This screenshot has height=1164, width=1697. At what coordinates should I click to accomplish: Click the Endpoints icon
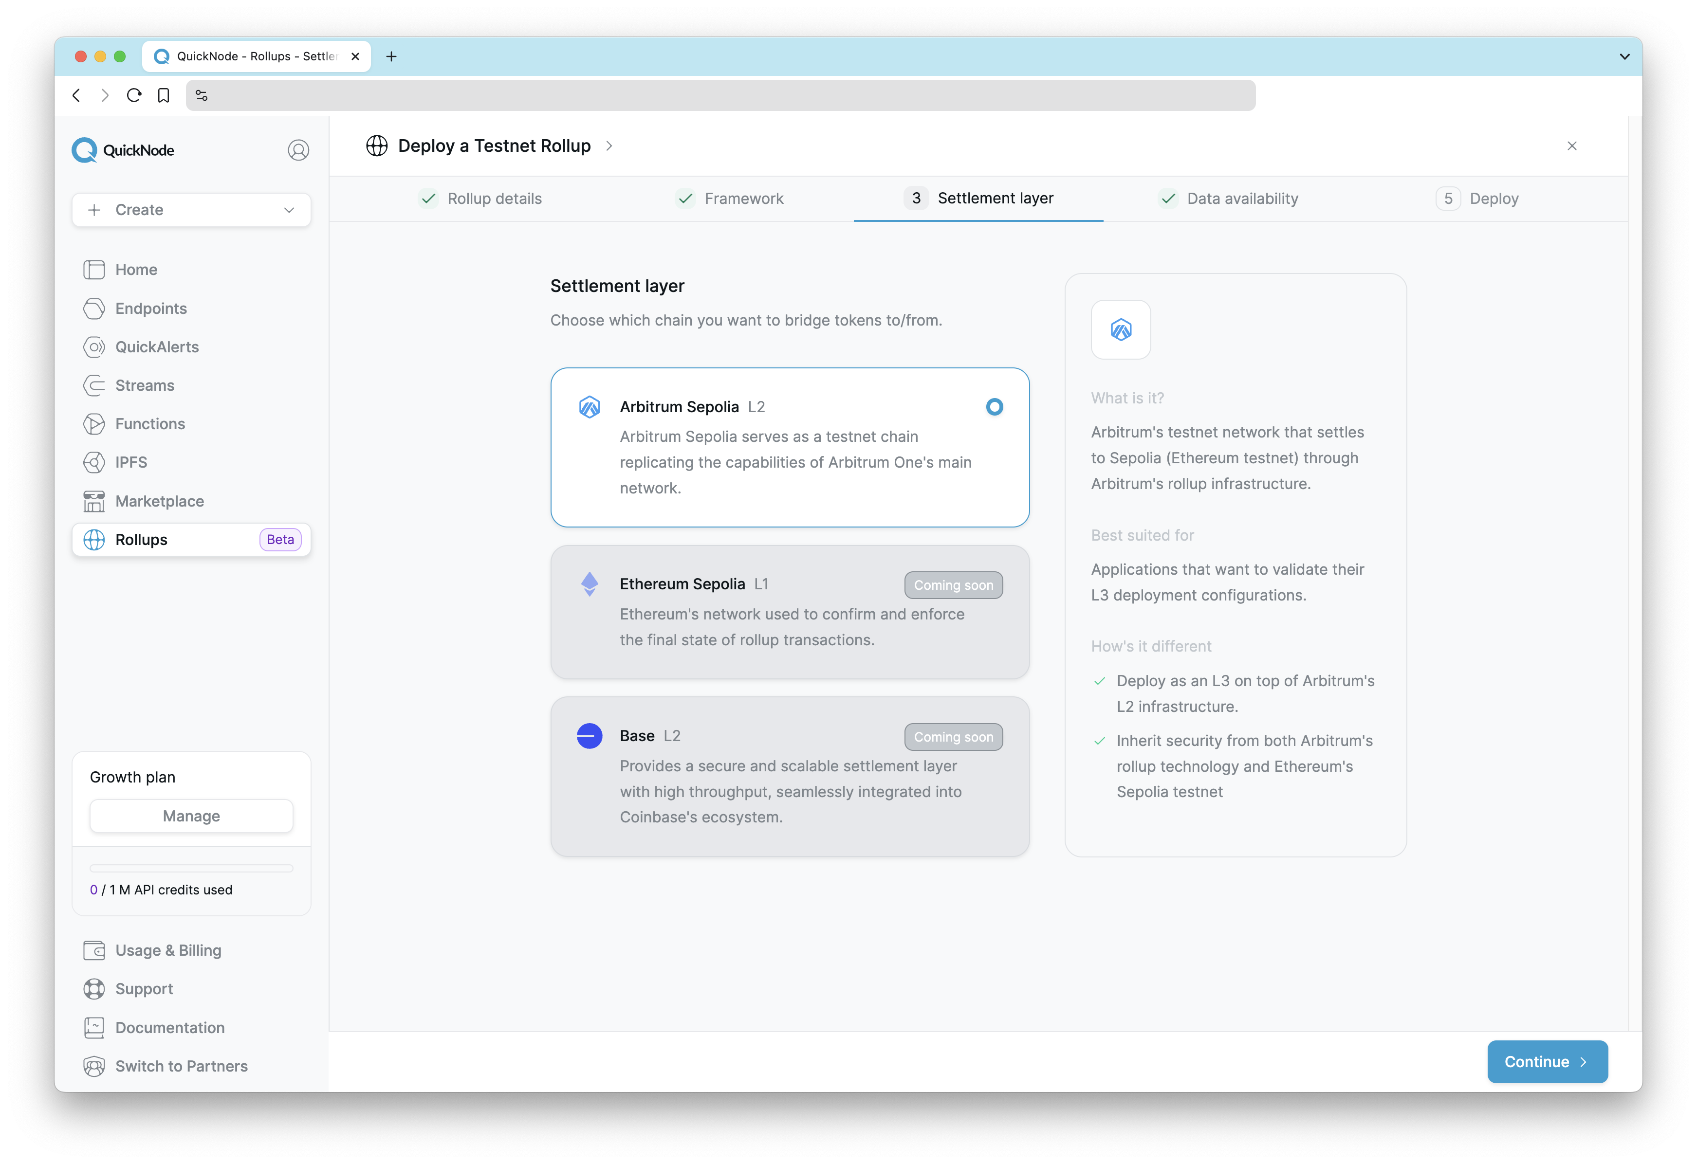pyautogui.click(x=94, y=308)
